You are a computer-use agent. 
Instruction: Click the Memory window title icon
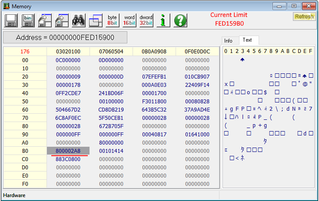tap(7, 6)
